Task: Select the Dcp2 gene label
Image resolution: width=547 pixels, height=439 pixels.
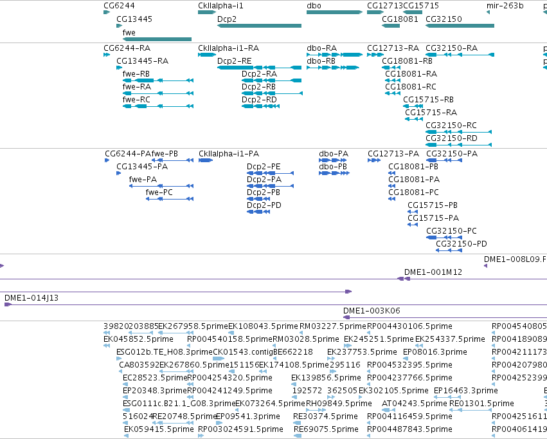Action: click(227, 19)
